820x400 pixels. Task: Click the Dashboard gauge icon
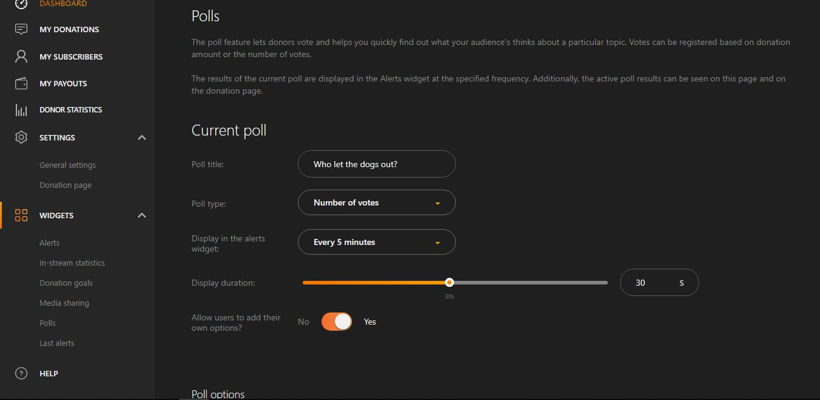click(x=21, y=4)
